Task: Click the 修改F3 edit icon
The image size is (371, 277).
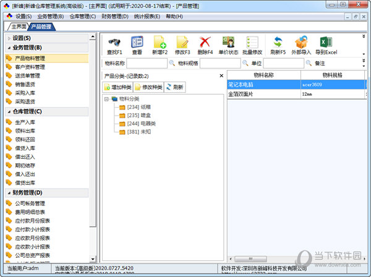Action: pos(182,43)
